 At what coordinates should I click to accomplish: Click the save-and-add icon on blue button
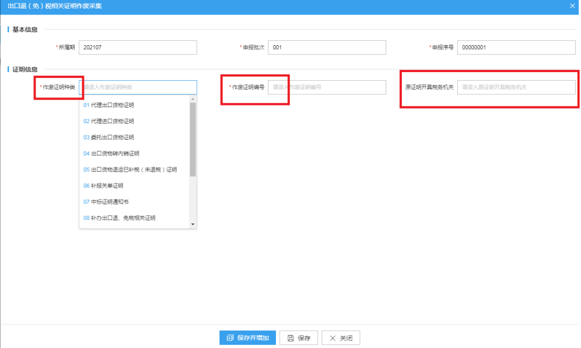point(230,338)
